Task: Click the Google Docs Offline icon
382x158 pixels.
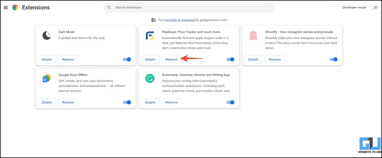Action: (47, 79)
